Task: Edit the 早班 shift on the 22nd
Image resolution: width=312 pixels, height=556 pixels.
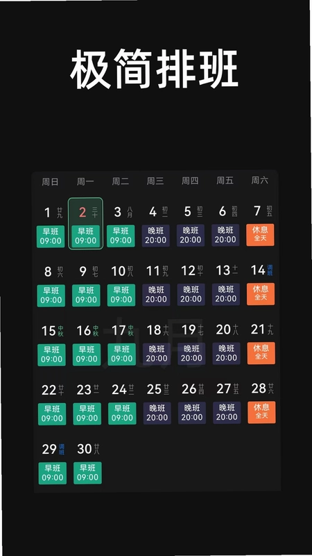Action: (51, 414)
